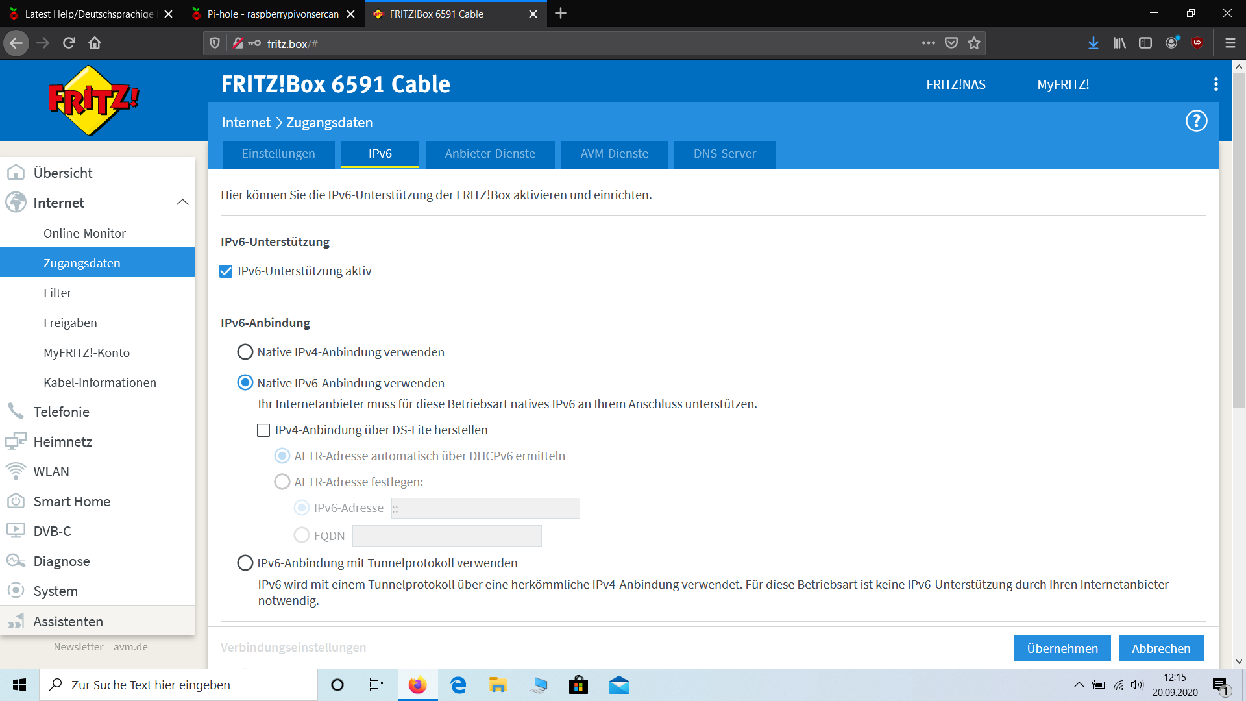Switch to the Einstellungen tab
Screen dimensions: 1246x701
pyautogui.click(x=278, y=154)
